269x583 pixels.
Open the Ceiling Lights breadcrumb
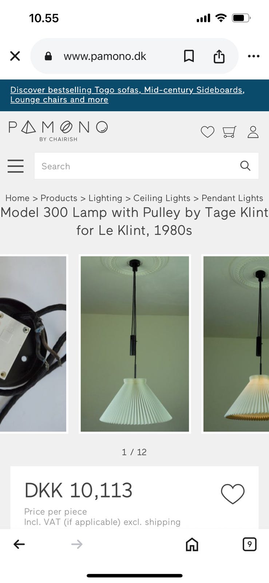coord(162,198)
